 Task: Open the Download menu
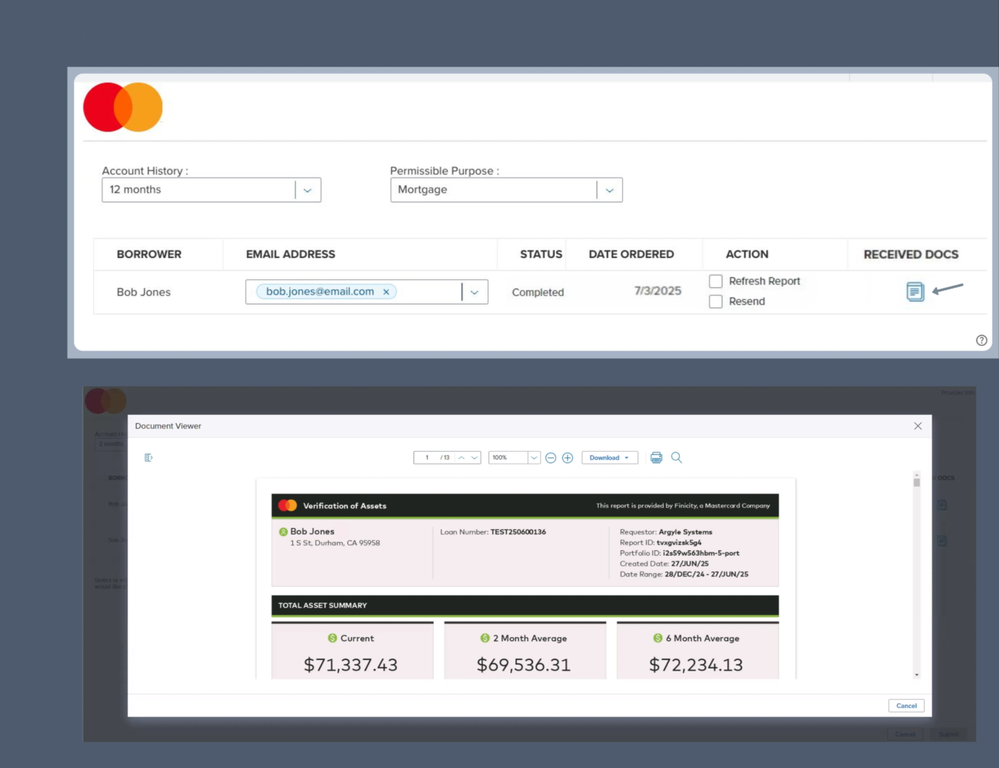(x=609, y=458)
